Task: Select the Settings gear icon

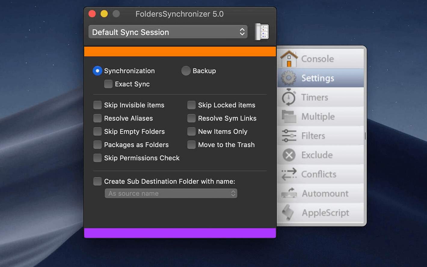Action: point(289,78)
